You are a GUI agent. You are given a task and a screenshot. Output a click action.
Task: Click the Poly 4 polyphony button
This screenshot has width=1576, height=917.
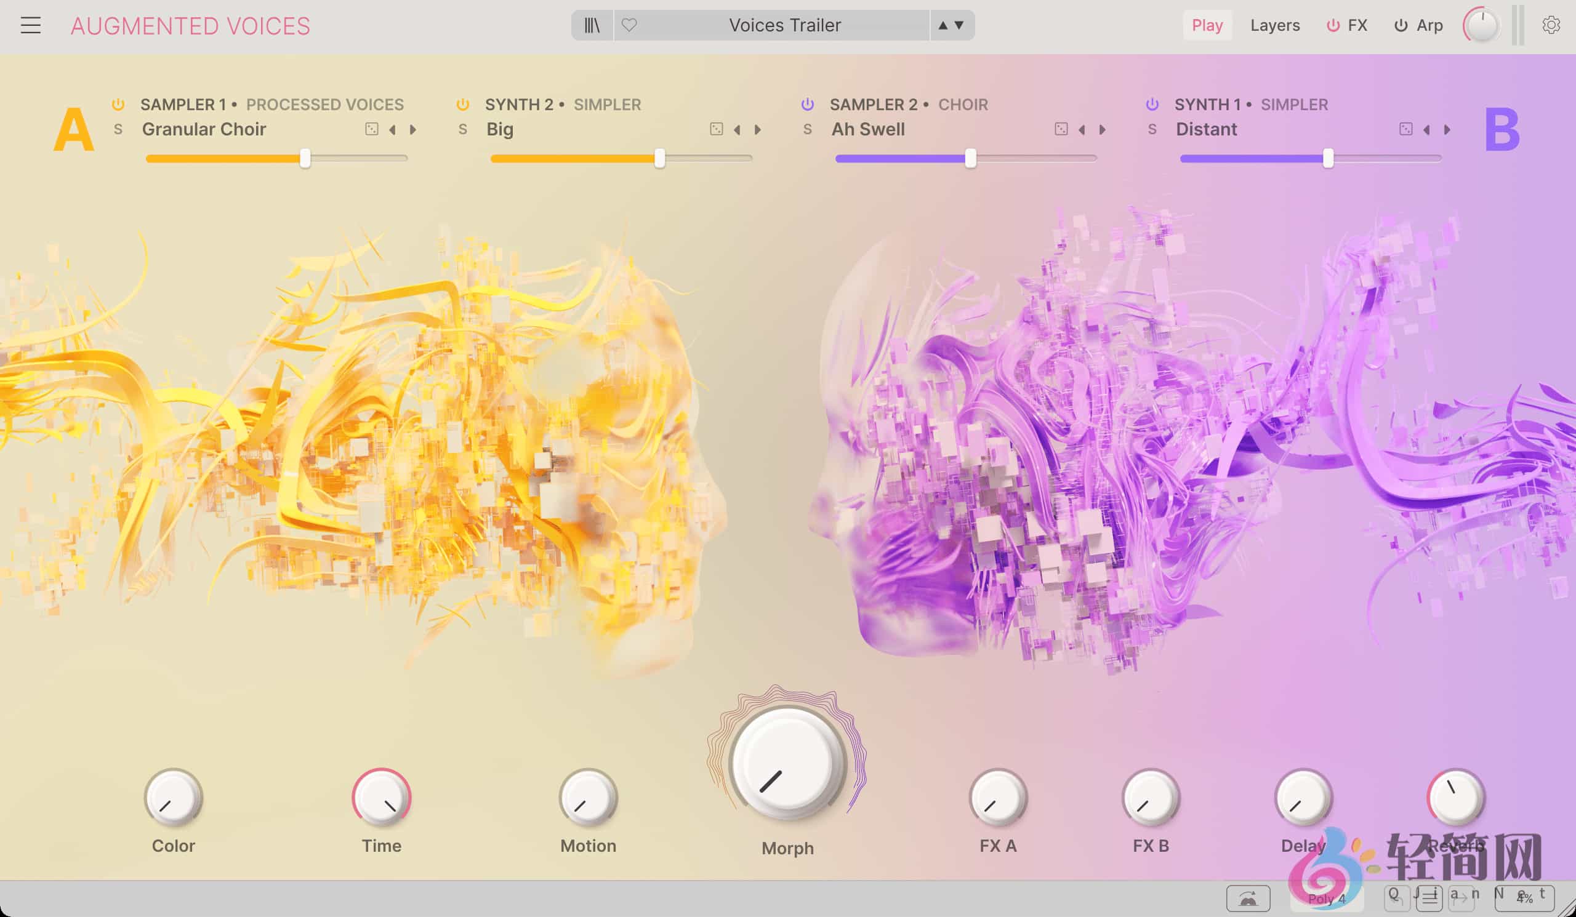pyautogui.click(x=1326, y=899)
